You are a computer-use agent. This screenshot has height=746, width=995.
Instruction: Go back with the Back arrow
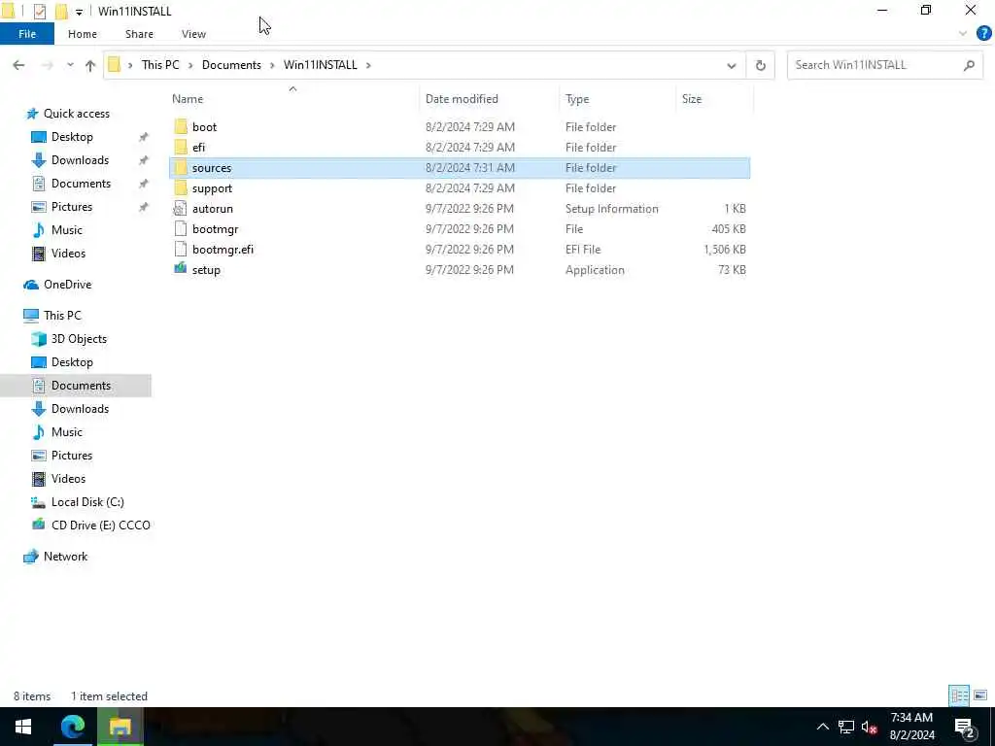[x=18, y=65]
